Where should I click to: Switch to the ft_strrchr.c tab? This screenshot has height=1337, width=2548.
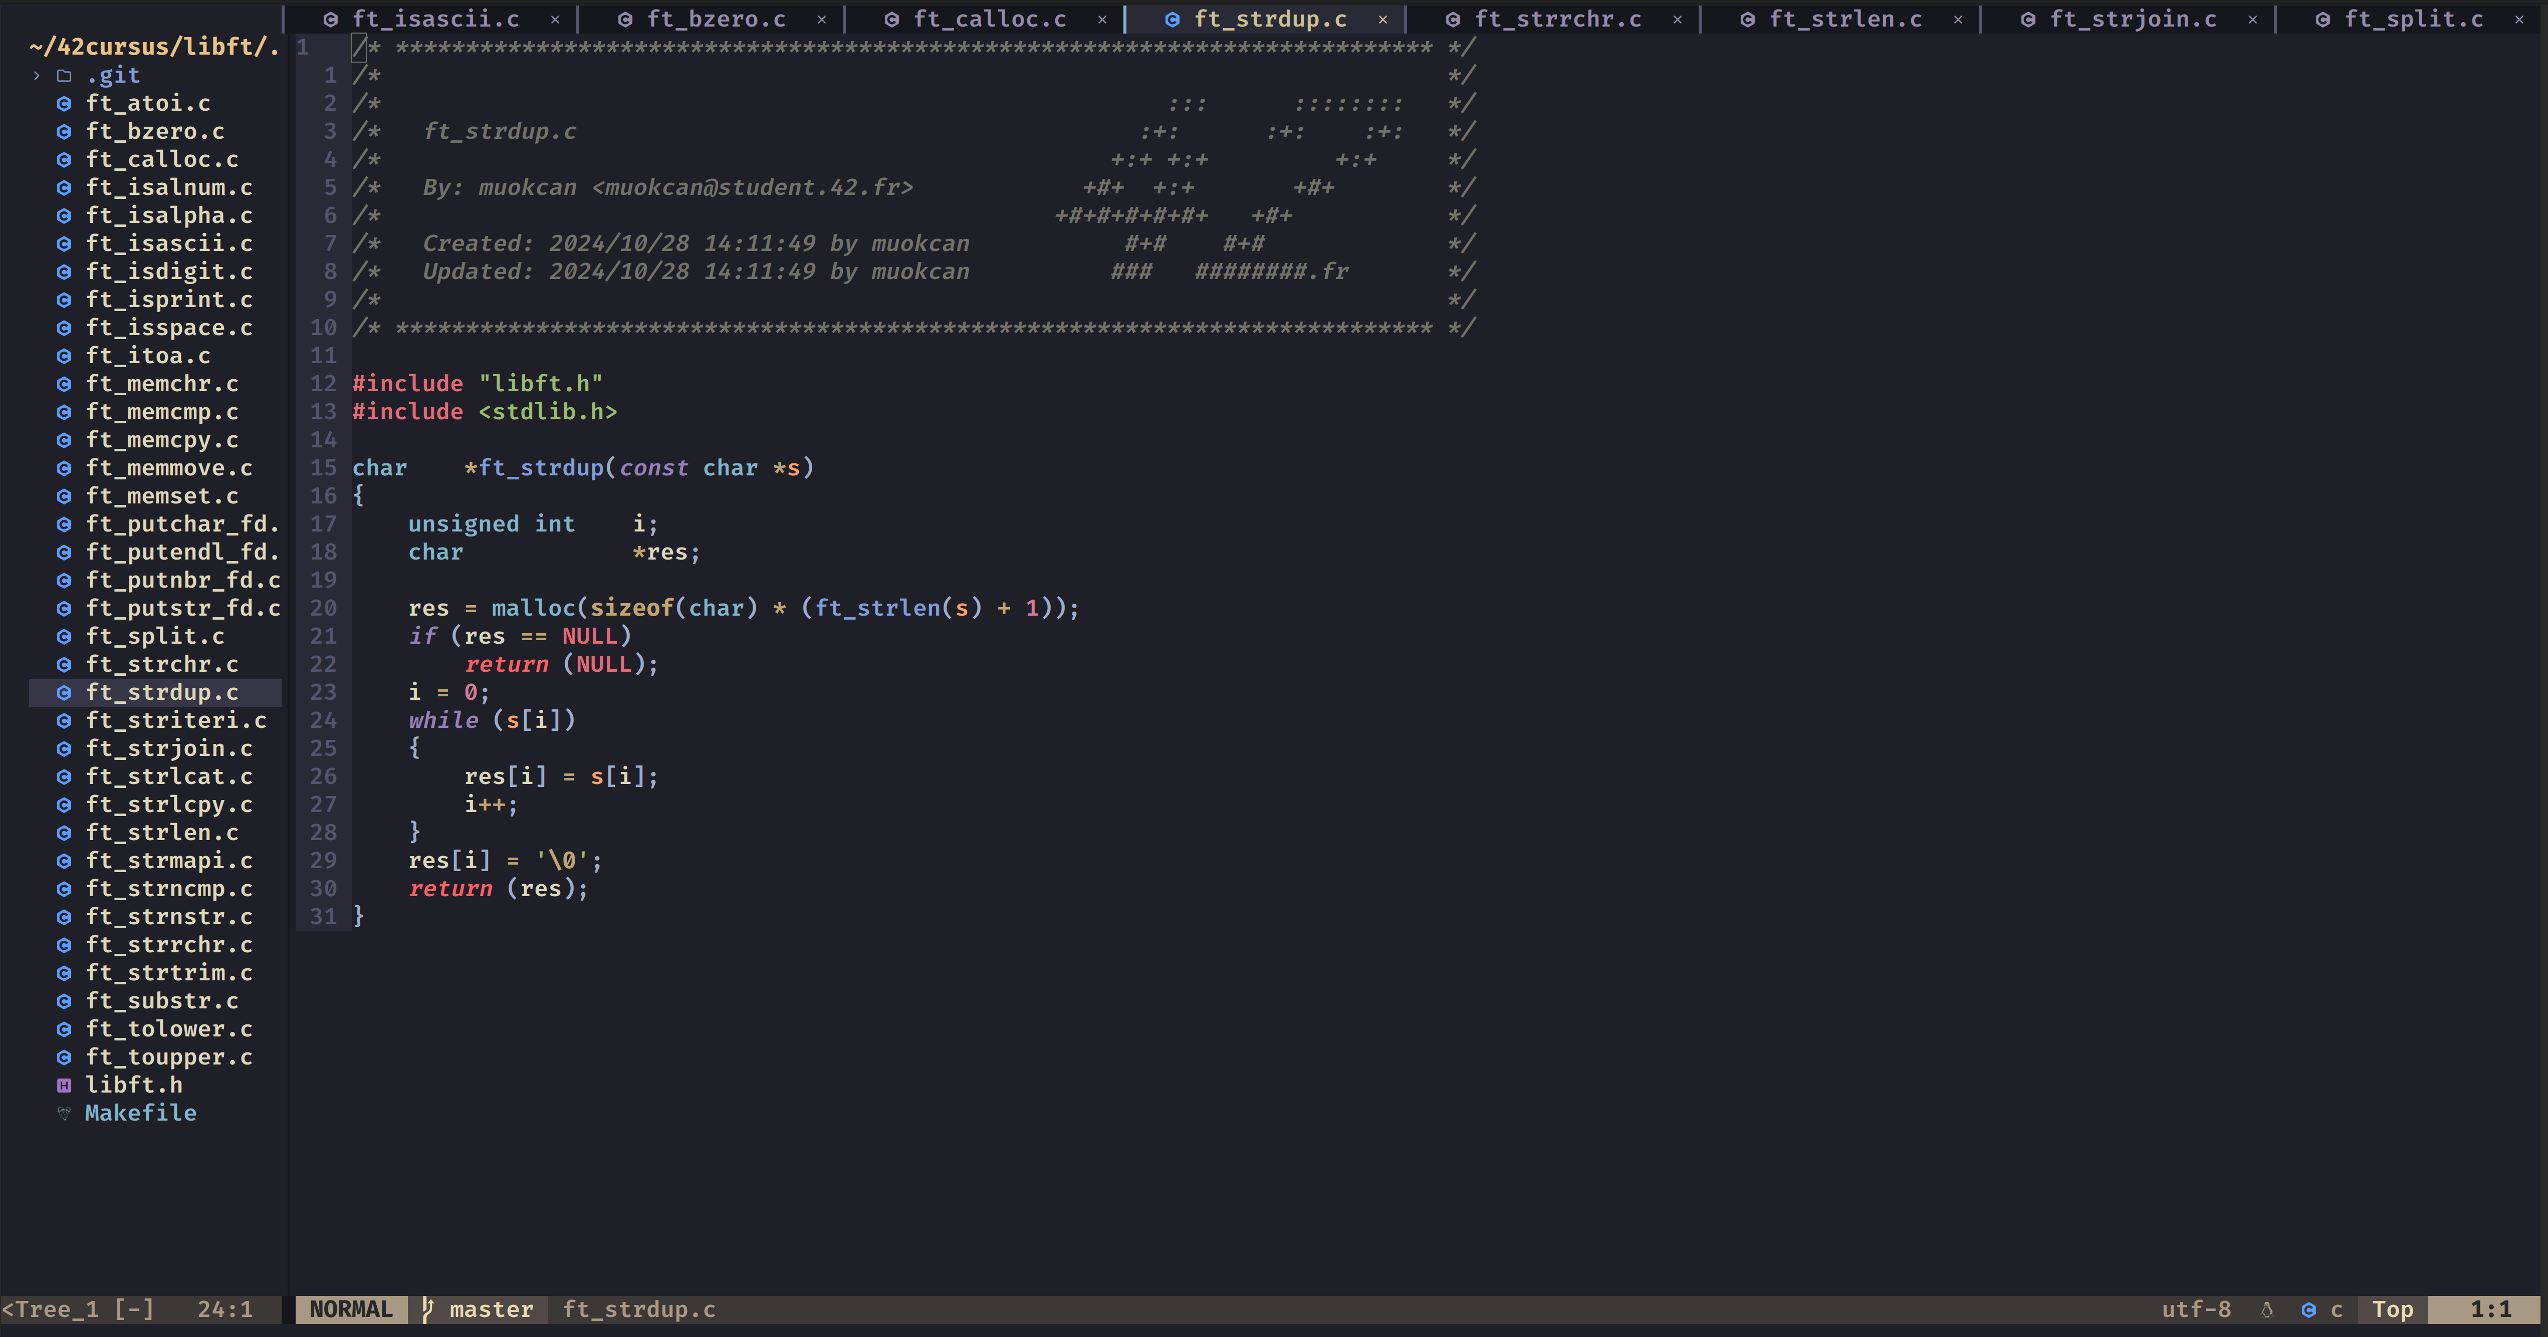[1558, 19]
